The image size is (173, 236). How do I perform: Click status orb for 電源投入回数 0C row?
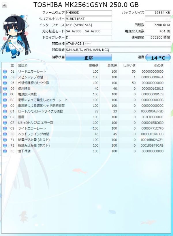click(x=5, y=94)
